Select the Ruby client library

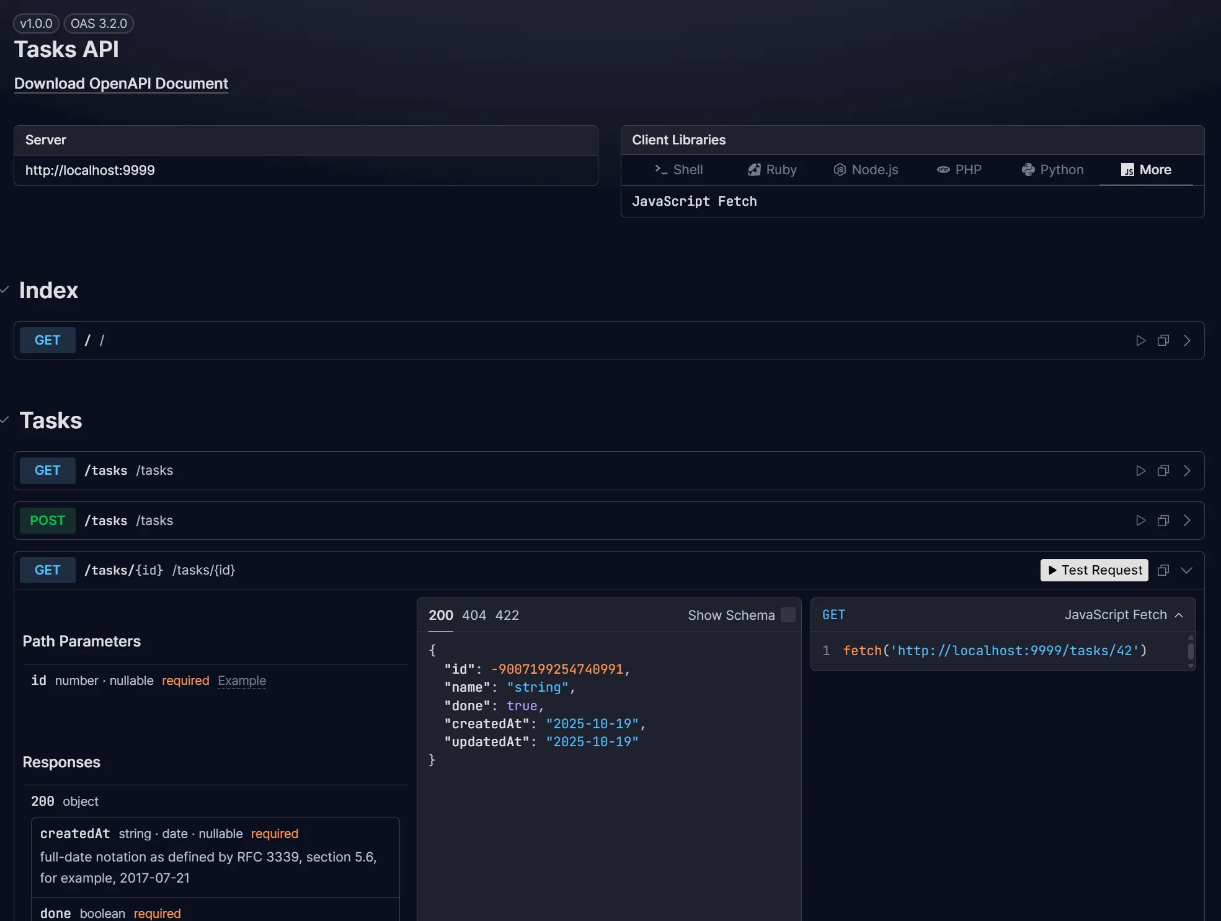coord(772,169)
